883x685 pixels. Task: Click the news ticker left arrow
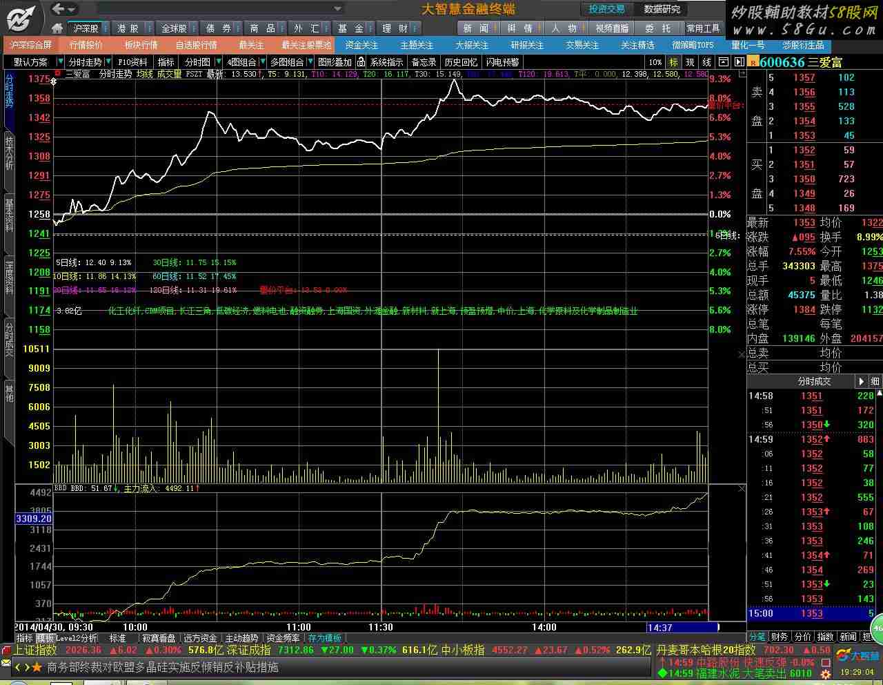tap(18, 668)
